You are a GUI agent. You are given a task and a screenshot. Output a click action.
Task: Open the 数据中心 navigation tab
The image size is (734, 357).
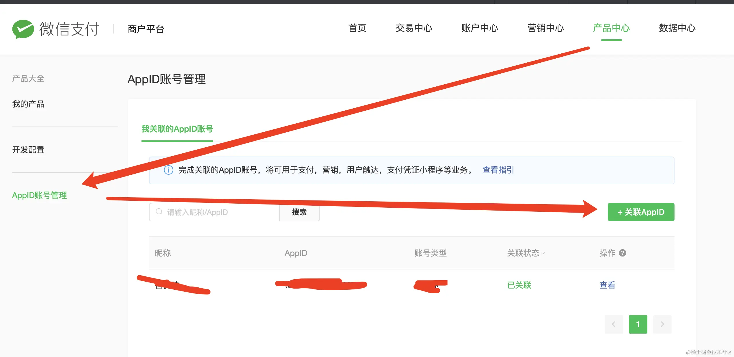click(677, 28)
